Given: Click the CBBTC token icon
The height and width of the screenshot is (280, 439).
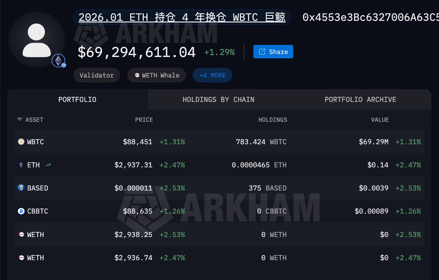Looking at the screenshot, I should tap(21, 211).
